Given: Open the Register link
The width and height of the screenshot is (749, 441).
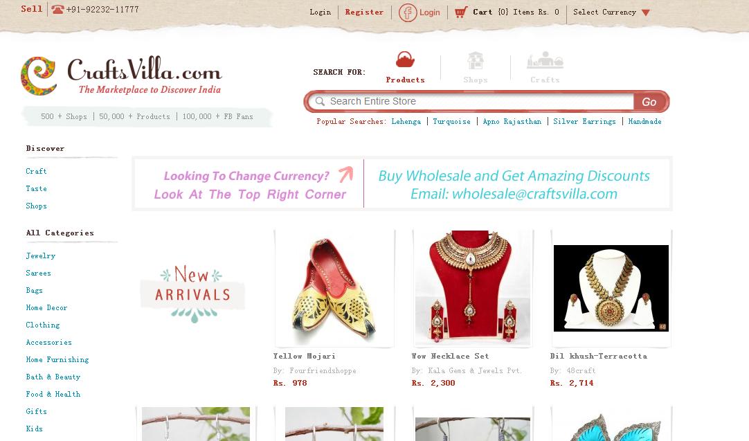Looking at the screenshot, I should pos(364,12).
